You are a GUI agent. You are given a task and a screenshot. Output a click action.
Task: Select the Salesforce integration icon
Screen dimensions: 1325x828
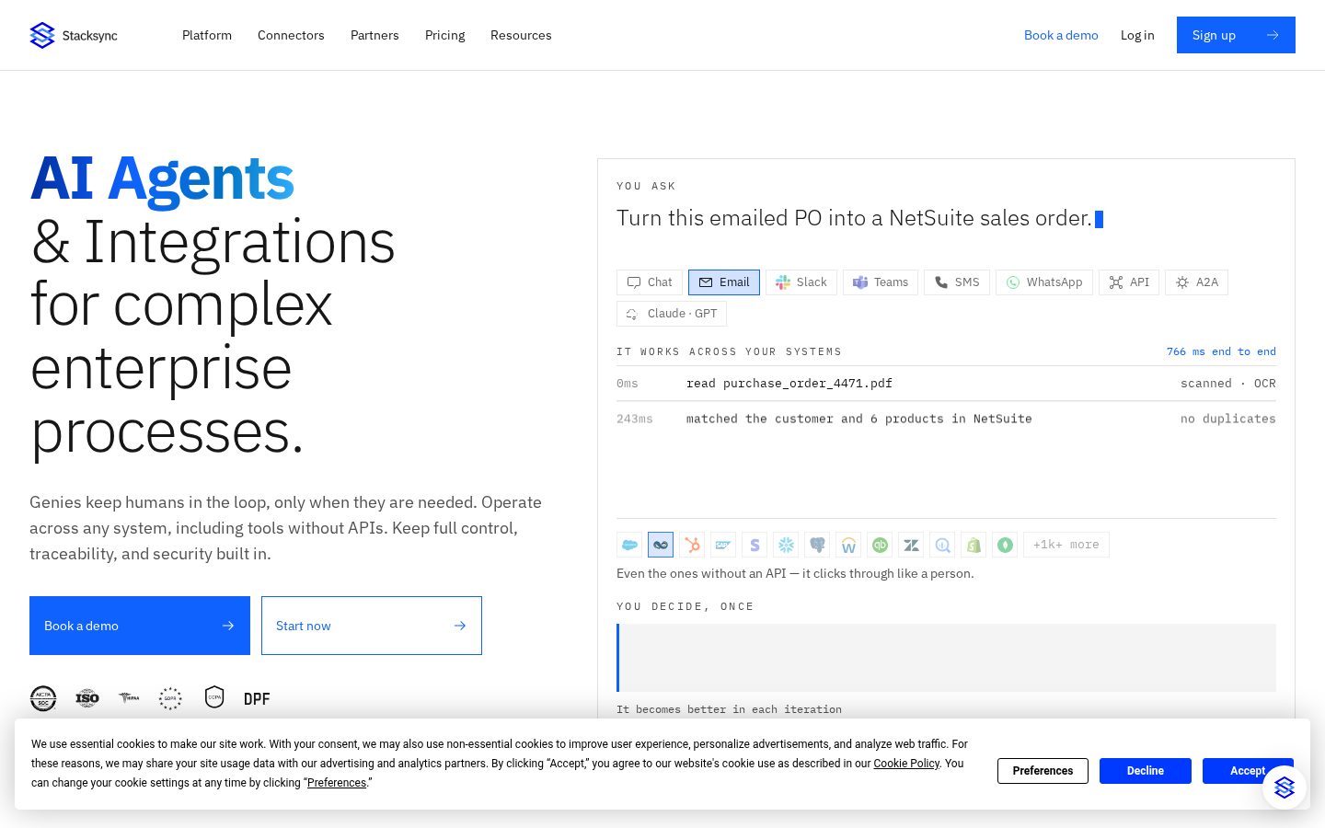pyautogui.click(x=629, y=545)
